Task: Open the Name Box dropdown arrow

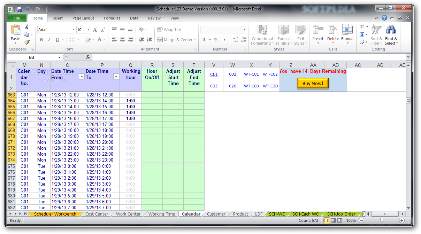Action: tap(60, 57)
